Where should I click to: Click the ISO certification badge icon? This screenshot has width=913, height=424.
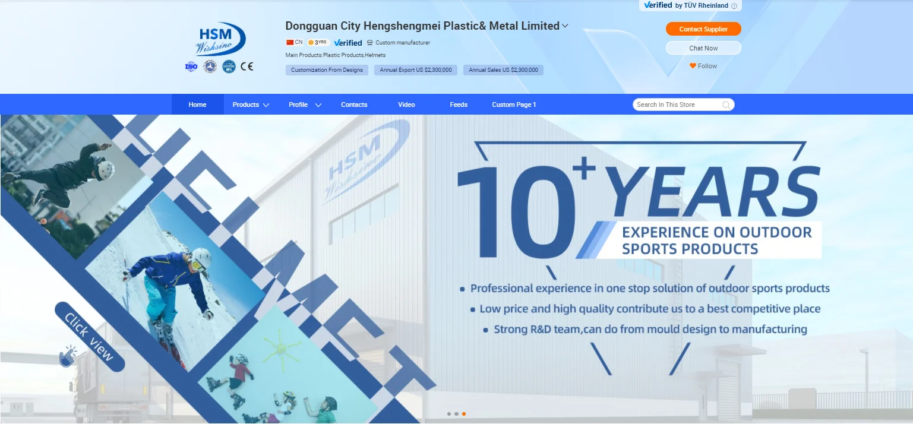[x=191, y=67]
